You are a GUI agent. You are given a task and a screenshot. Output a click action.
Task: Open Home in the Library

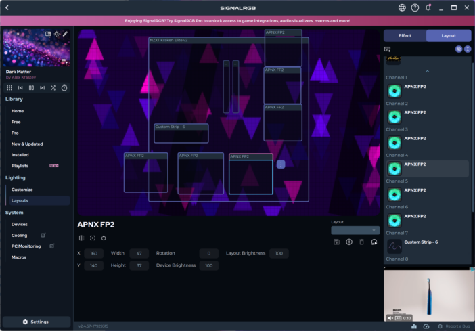18,111
